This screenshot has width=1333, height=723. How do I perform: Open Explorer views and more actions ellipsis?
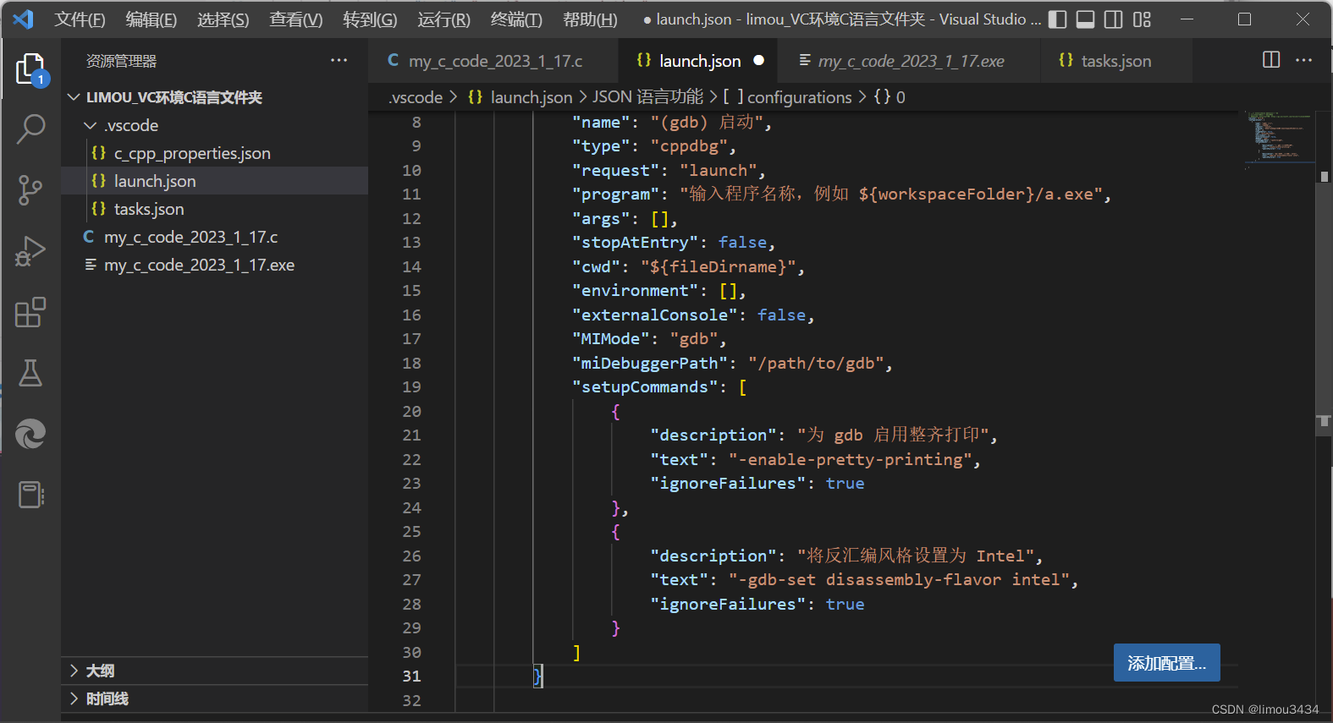tap(339, 60)
